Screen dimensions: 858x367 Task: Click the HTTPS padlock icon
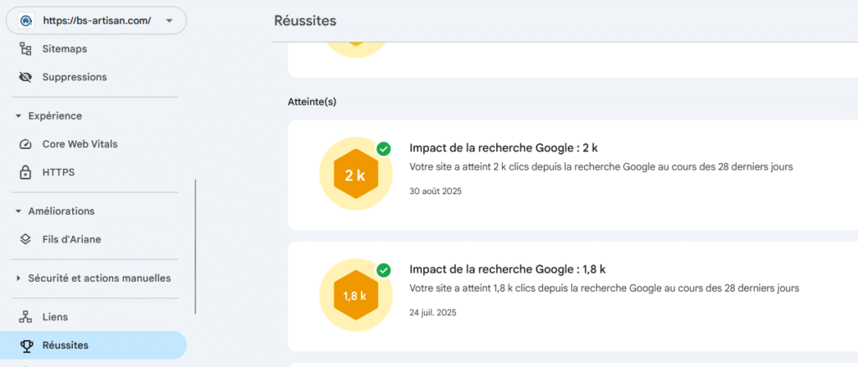point(25,173)
